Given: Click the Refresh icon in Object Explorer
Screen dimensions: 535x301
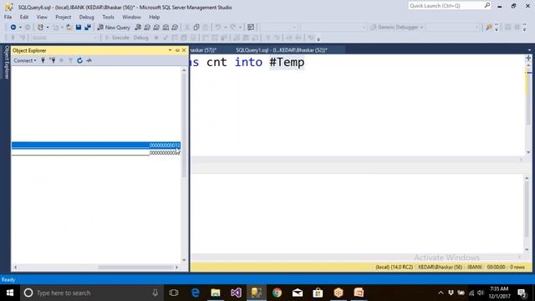Looking at the screenshot, I should [79, 60].
